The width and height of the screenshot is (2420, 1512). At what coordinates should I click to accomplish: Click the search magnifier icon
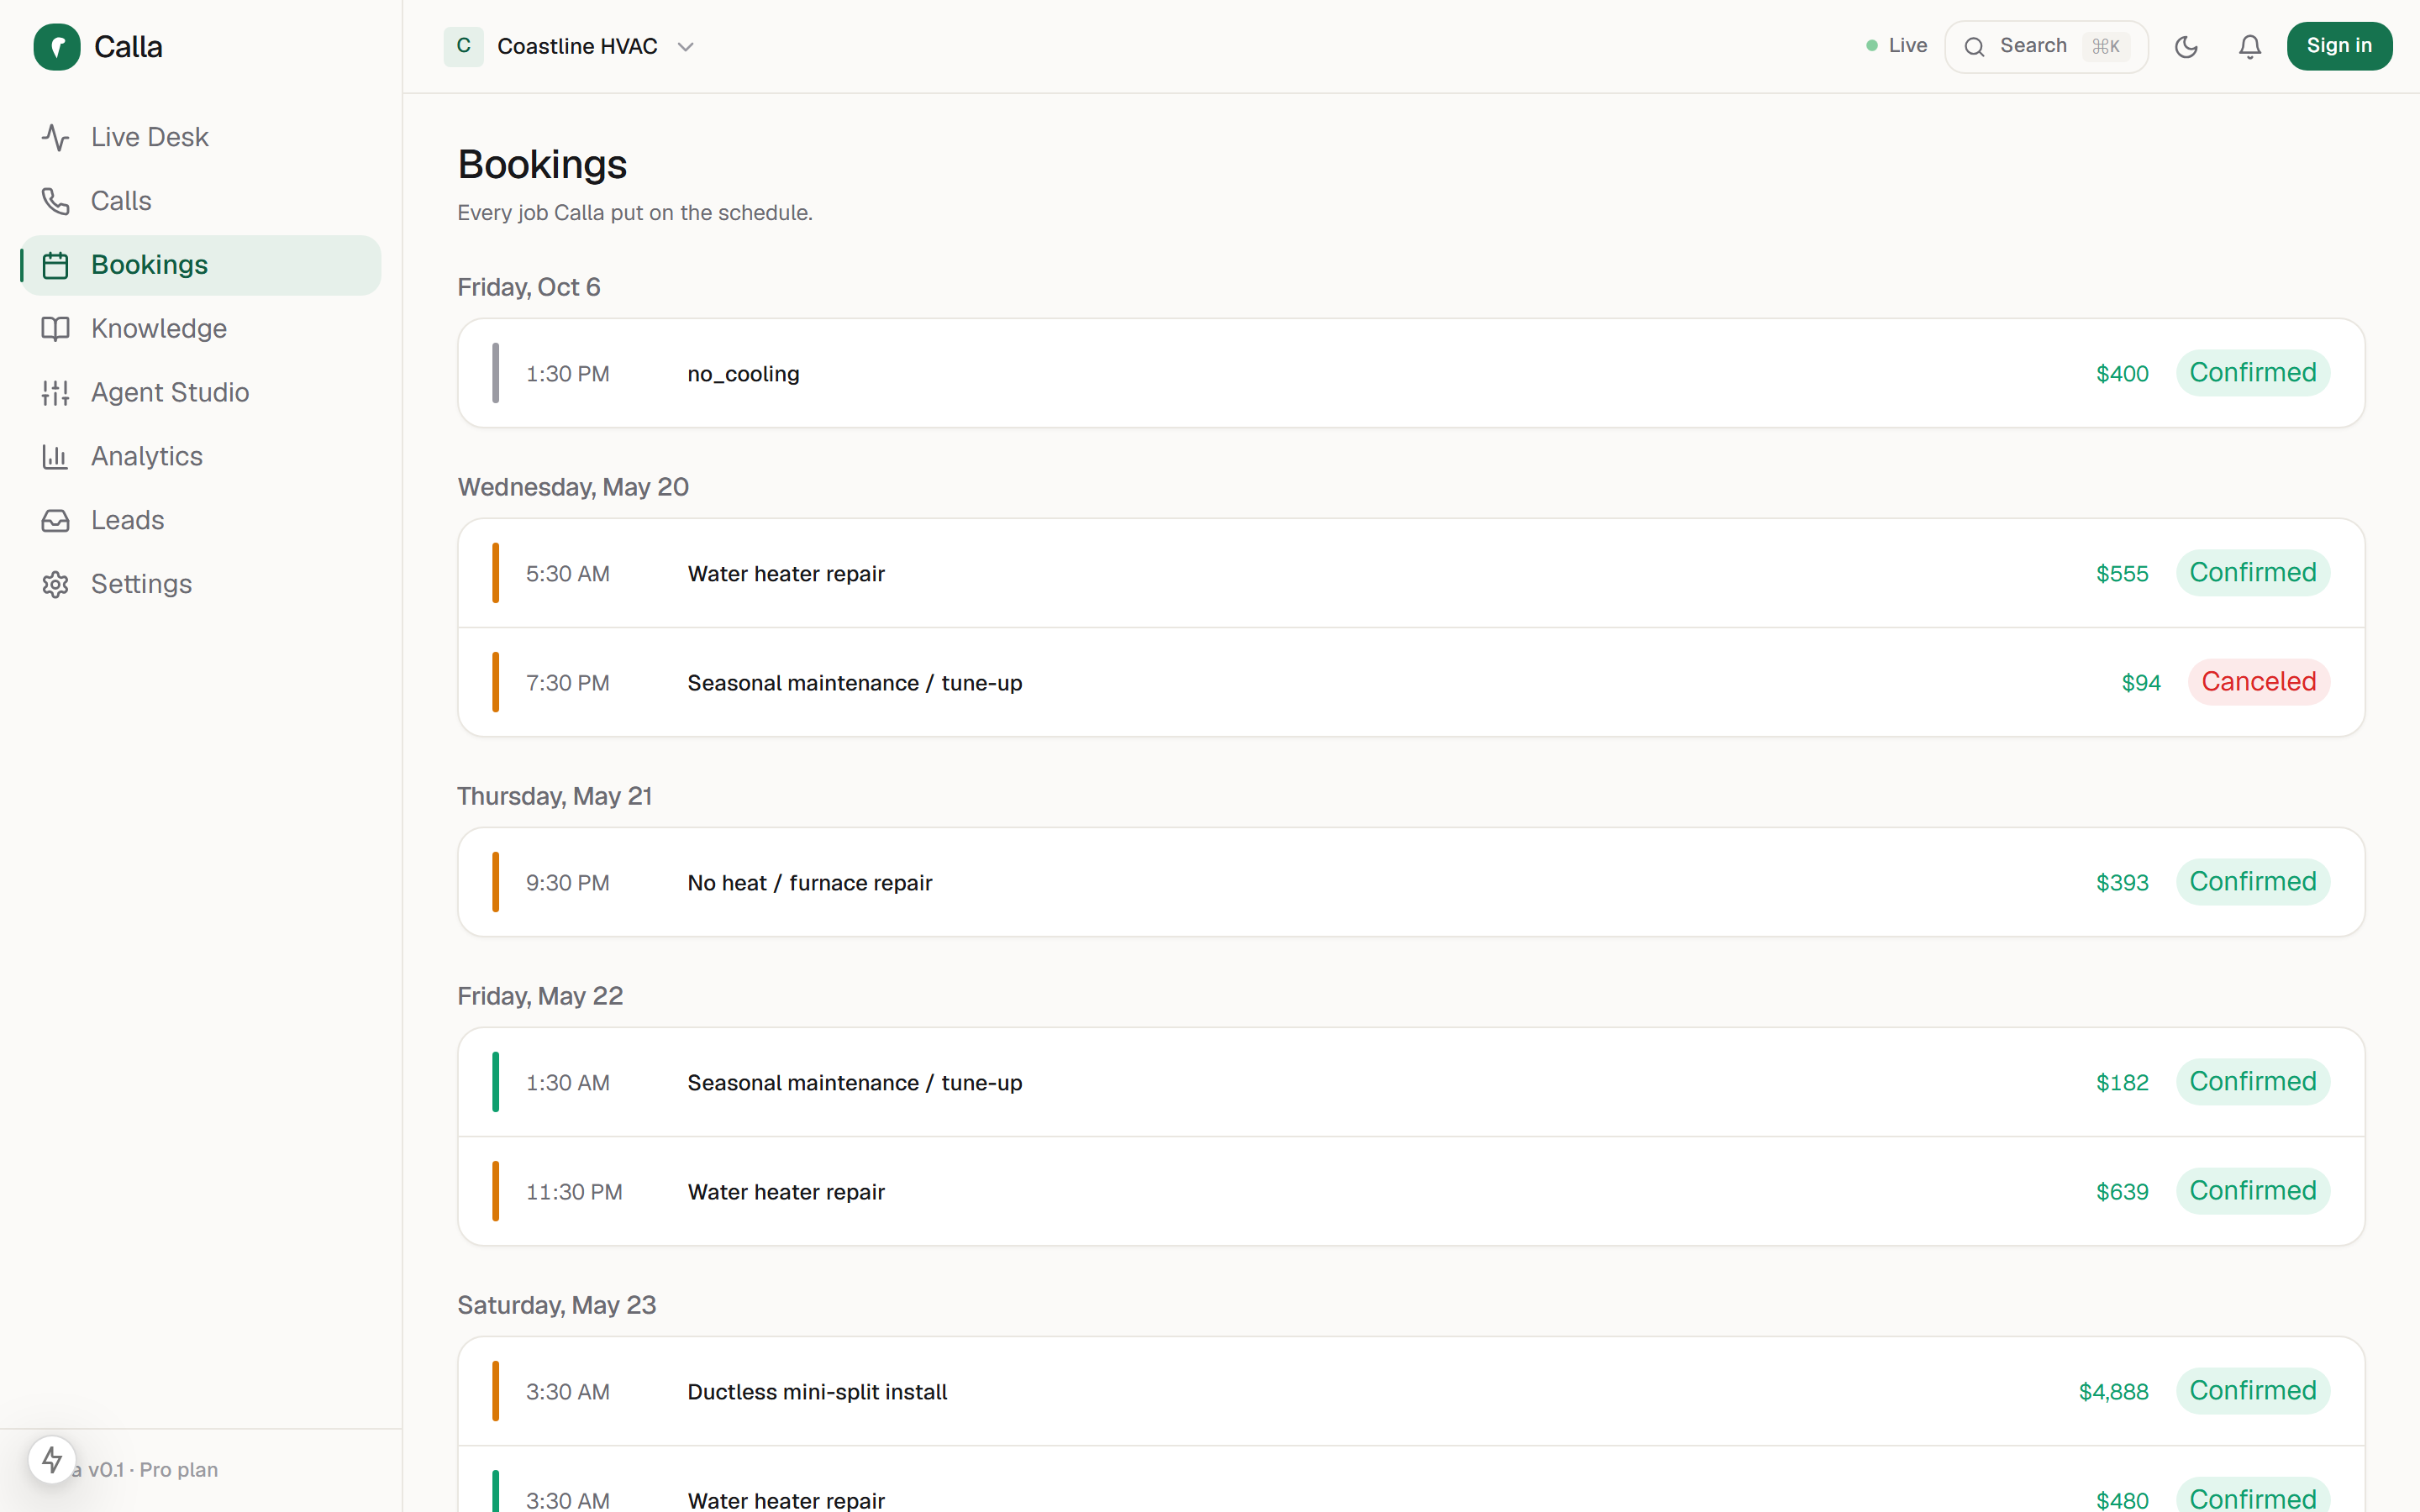(x=1974, y=47)
